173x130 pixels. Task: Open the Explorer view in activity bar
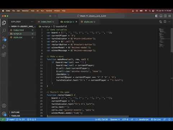pos(4,23)
